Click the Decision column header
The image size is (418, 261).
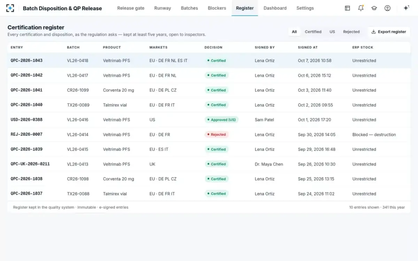pos(213,47)
